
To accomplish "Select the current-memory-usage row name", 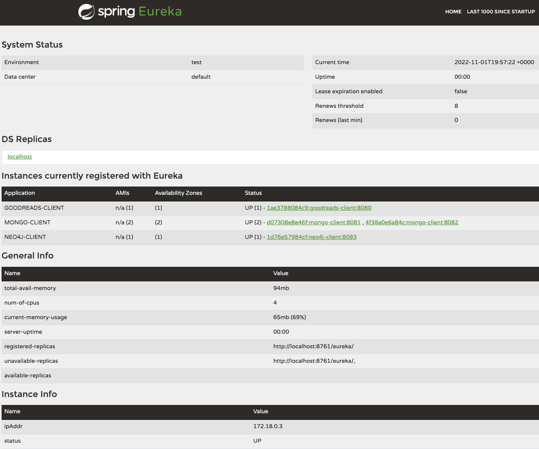I will (36, 317).
